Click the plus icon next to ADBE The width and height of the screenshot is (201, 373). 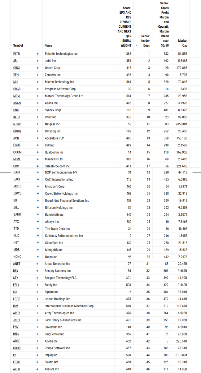(37, 341)
